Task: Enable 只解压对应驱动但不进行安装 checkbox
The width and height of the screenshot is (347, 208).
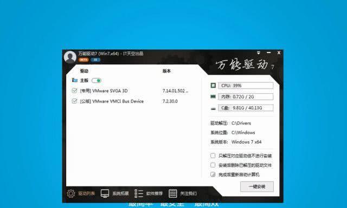Action: pyautogui.click(x=213, y=155)
